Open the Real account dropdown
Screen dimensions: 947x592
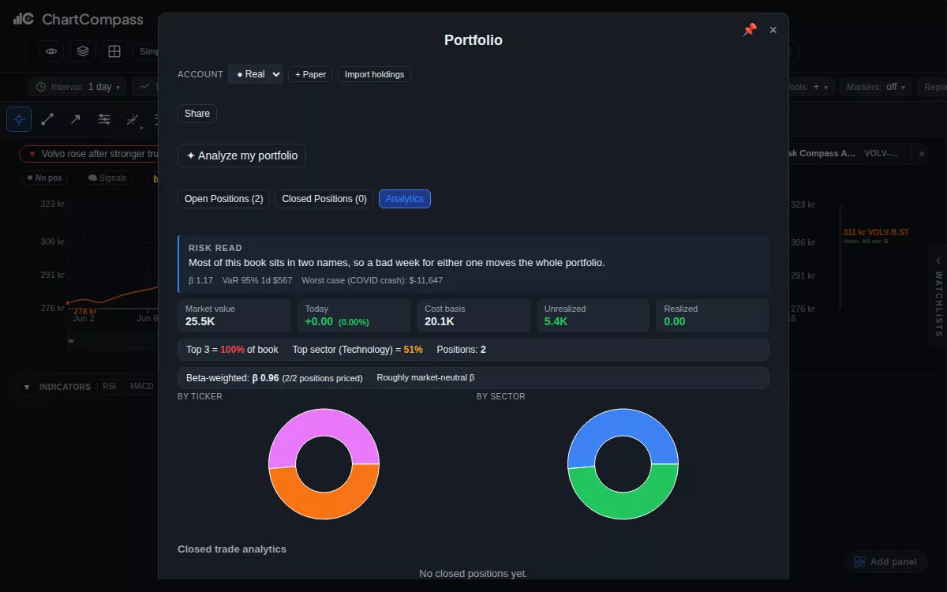[256, 74]
